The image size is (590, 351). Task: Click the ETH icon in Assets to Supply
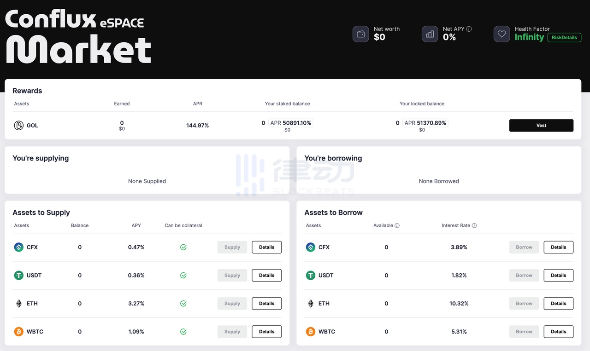point(18,303)
